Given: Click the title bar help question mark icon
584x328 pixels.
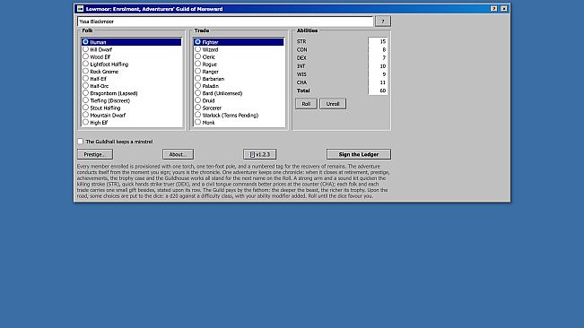Looking at the screenshot, I should point(493,9).
